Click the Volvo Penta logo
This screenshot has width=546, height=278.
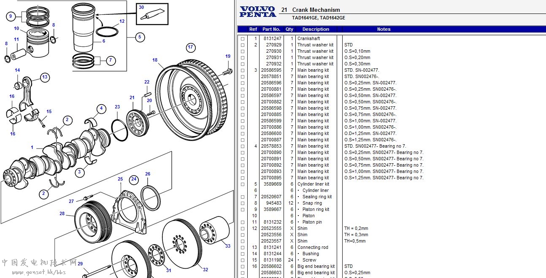[257, 12]
